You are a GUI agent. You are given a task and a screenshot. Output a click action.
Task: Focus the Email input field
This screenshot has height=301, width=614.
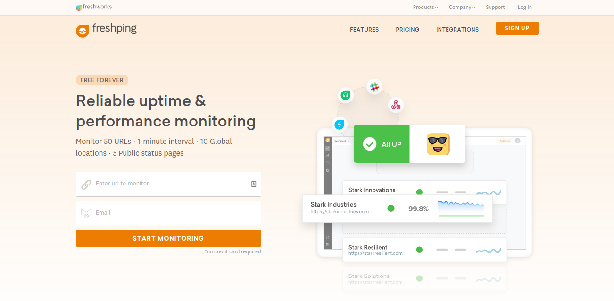168,213
